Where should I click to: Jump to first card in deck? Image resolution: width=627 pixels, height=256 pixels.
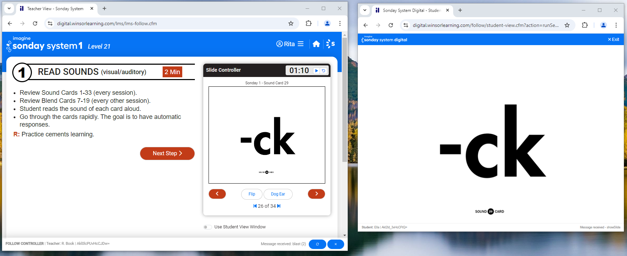(255, 206)
